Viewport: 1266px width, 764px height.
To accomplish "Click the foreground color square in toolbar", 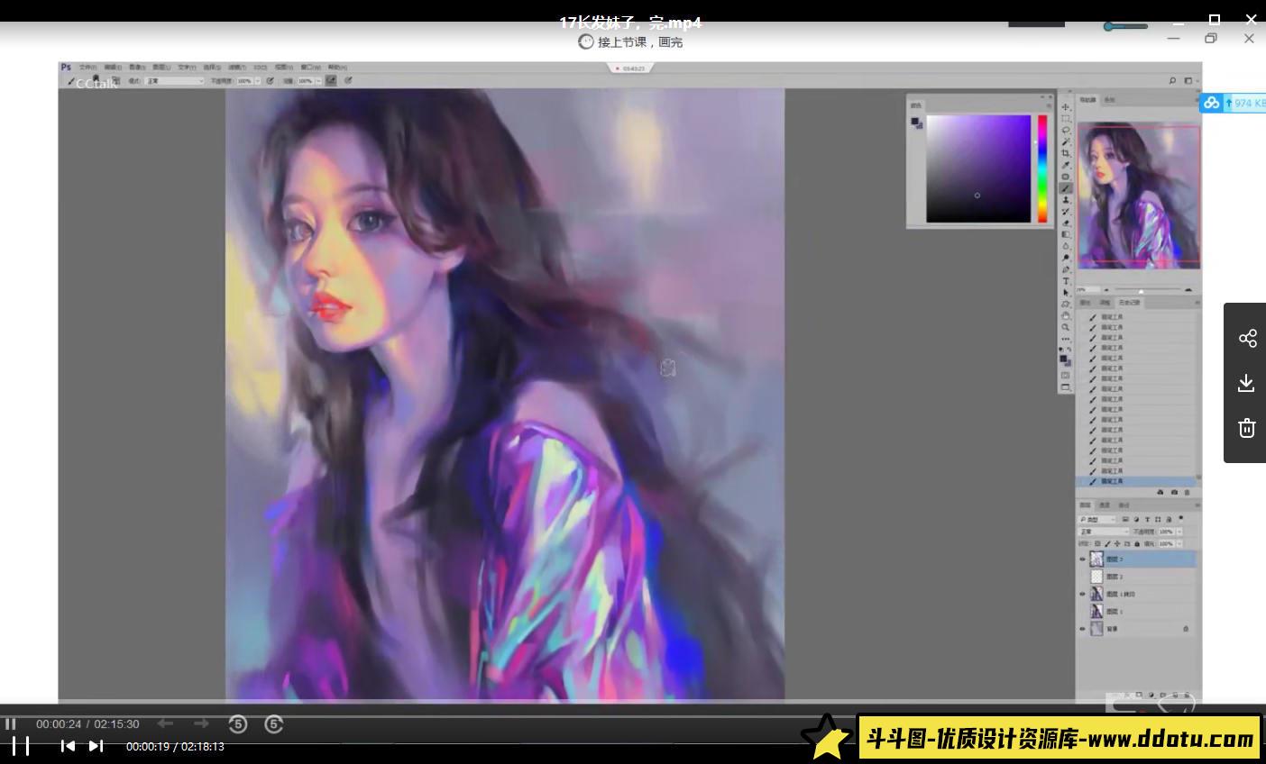I will pyautogui.click(x=1063, y=358).
